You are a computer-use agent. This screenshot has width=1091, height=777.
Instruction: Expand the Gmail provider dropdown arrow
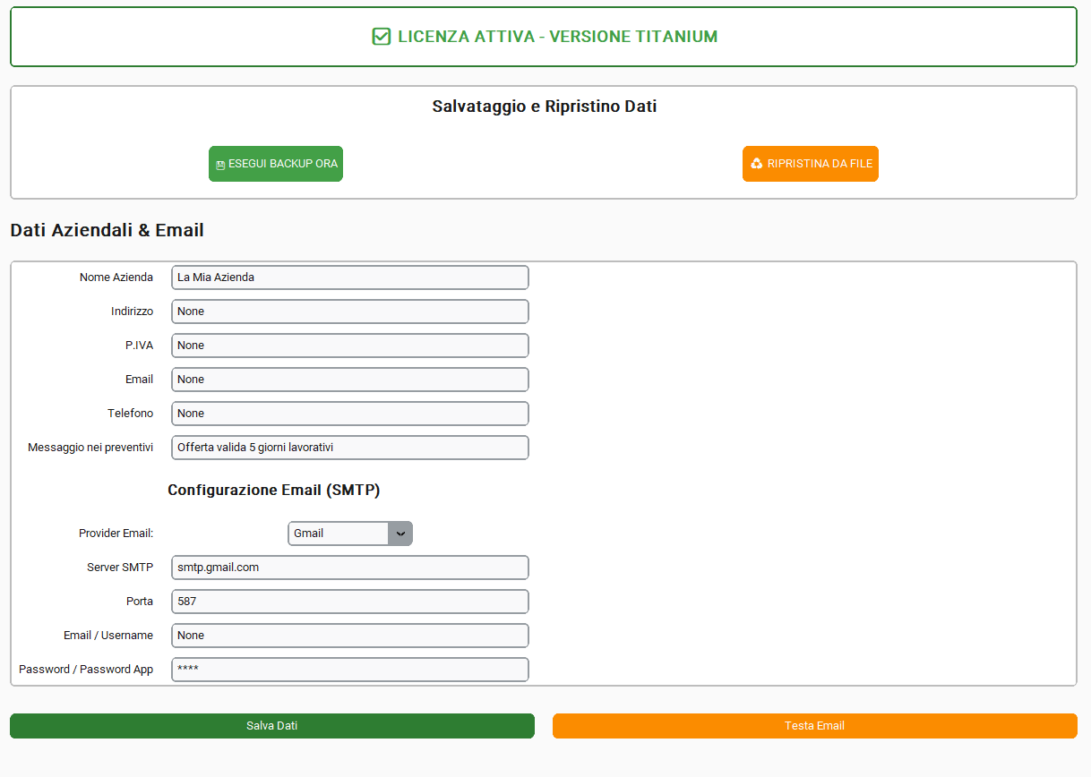point(400,534)
